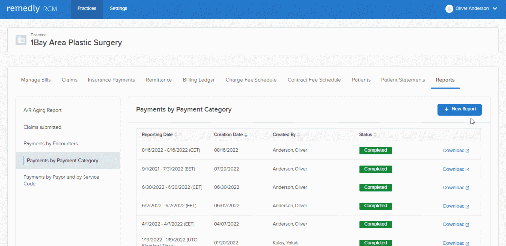506x246 pixels.
Task: Open external icon for 07/29/2022 download
Action: coord(467,169)
